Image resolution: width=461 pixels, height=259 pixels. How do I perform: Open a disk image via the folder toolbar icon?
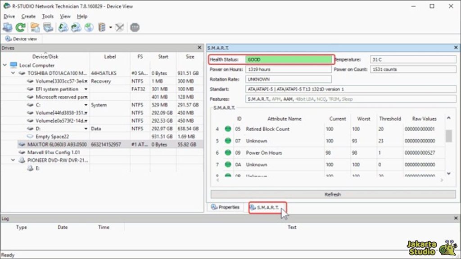coord(35,27)
